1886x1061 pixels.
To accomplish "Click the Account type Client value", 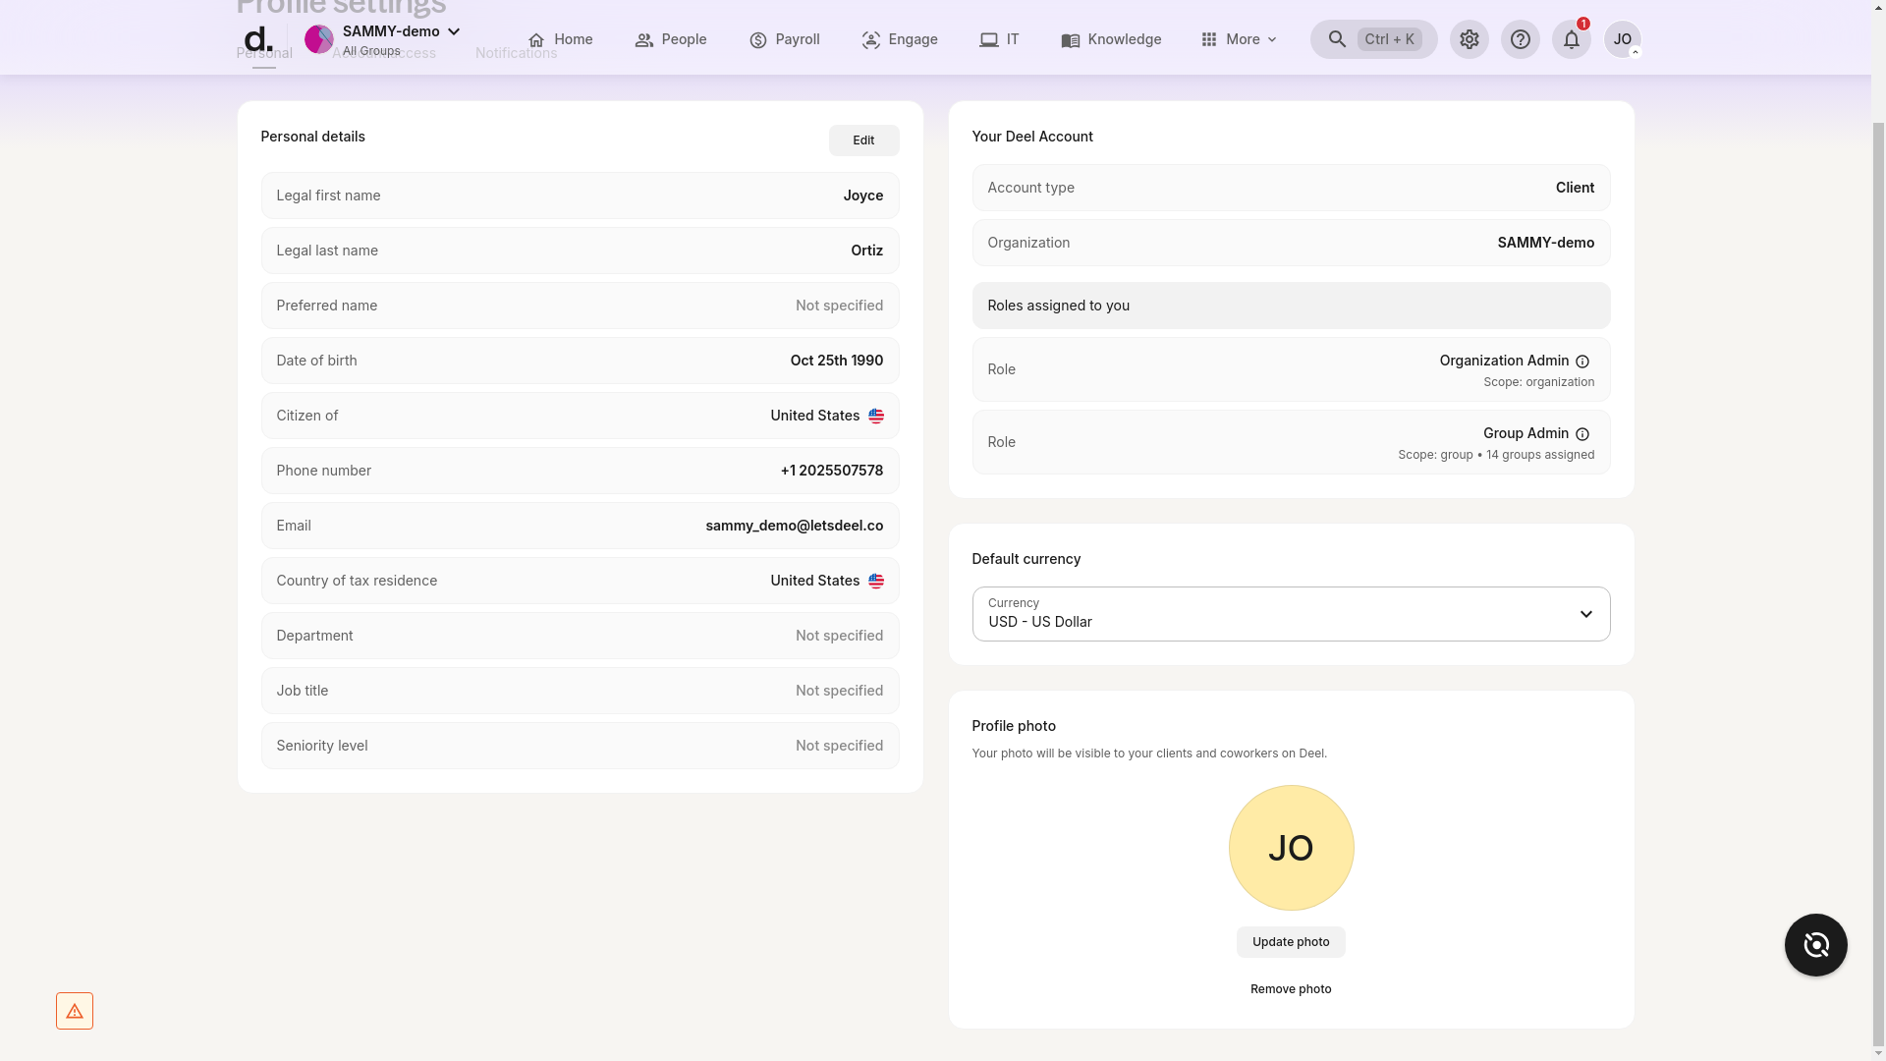I will pyautogui.click(x=1575, y=188).
